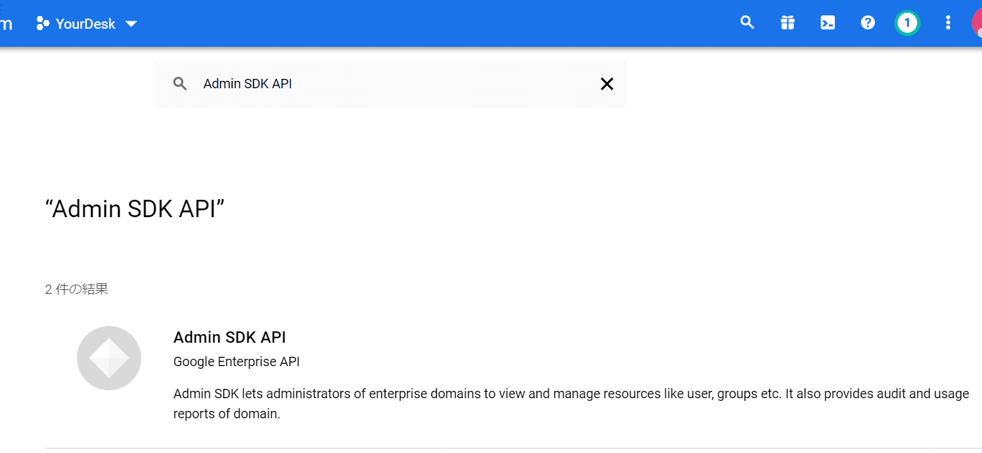
Task: Open the Admin SDK API result title
Action: coord(229,337)
